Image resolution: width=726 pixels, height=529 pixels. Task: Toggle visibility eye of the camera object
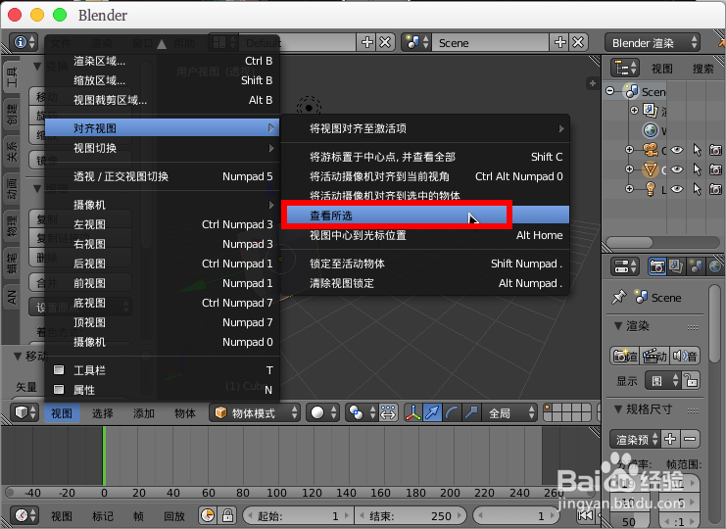[x=677, y=150]
